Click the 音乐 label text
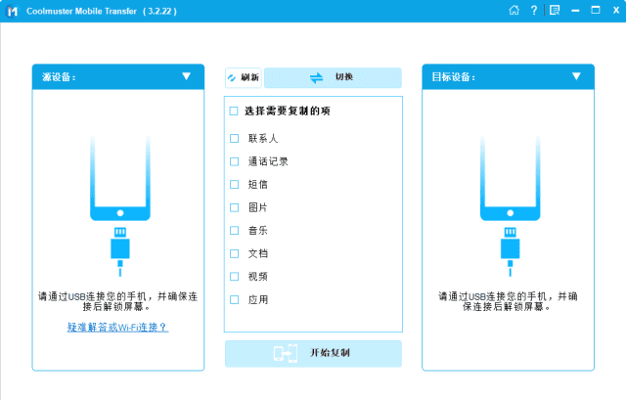The width and height of the screenshot is (626, 400). click(258, 231)
